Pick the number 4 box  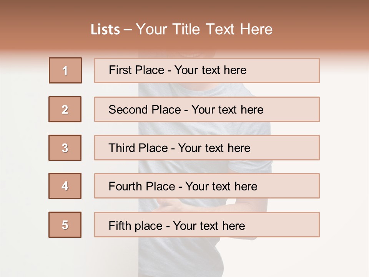tap(65, 186)
